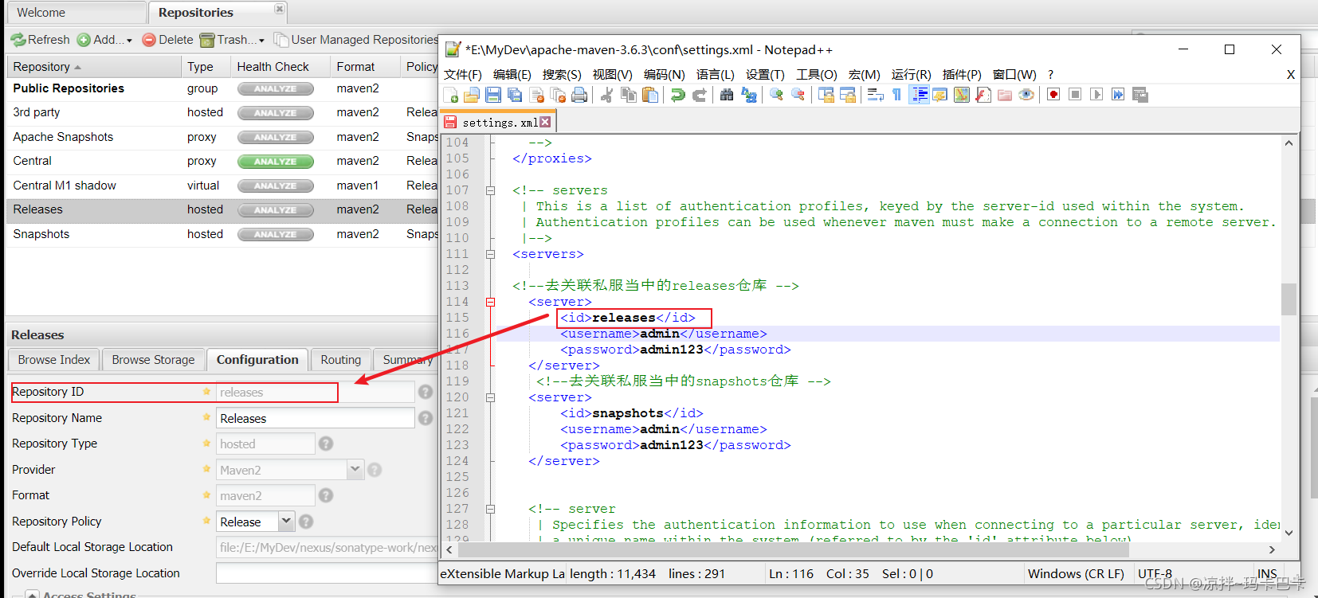This screenshot has height=598, width=1318.
Task: Click the Open file icon in Notepad++
Action: [x=472, y=95]
